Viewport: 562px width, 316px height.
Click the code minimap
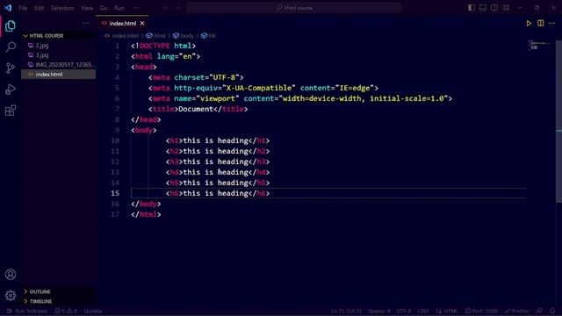[539, 45]
